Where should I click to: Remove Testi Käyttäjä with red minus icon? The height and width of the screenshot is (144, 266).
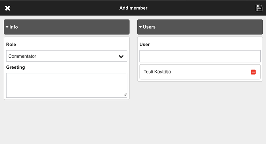[253, 72]
